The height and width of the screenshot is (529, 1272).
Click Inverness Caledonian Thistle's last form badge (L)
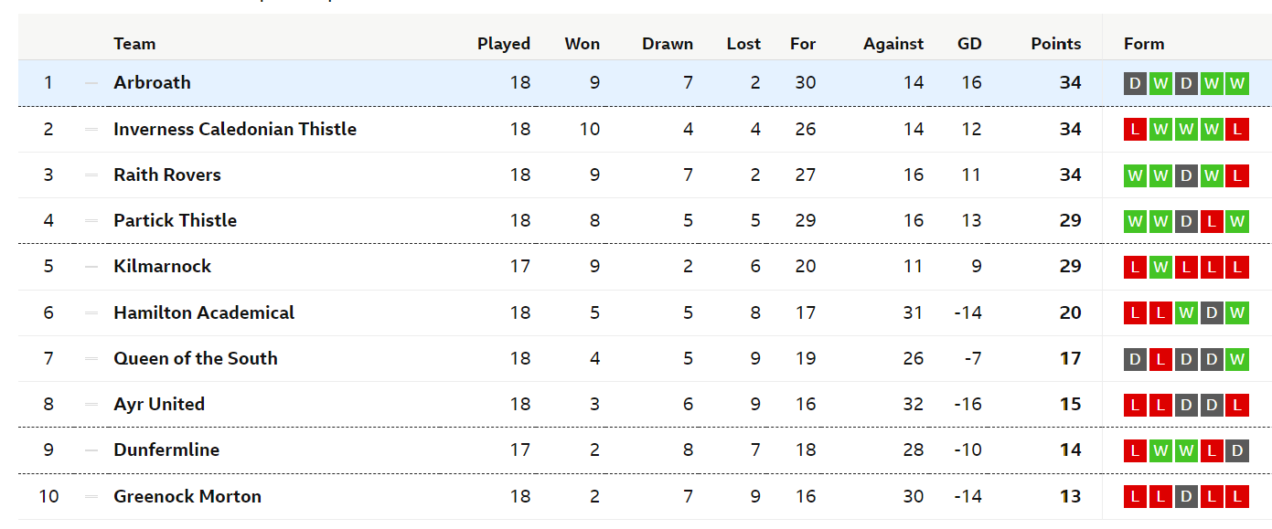coord(1237,130)
